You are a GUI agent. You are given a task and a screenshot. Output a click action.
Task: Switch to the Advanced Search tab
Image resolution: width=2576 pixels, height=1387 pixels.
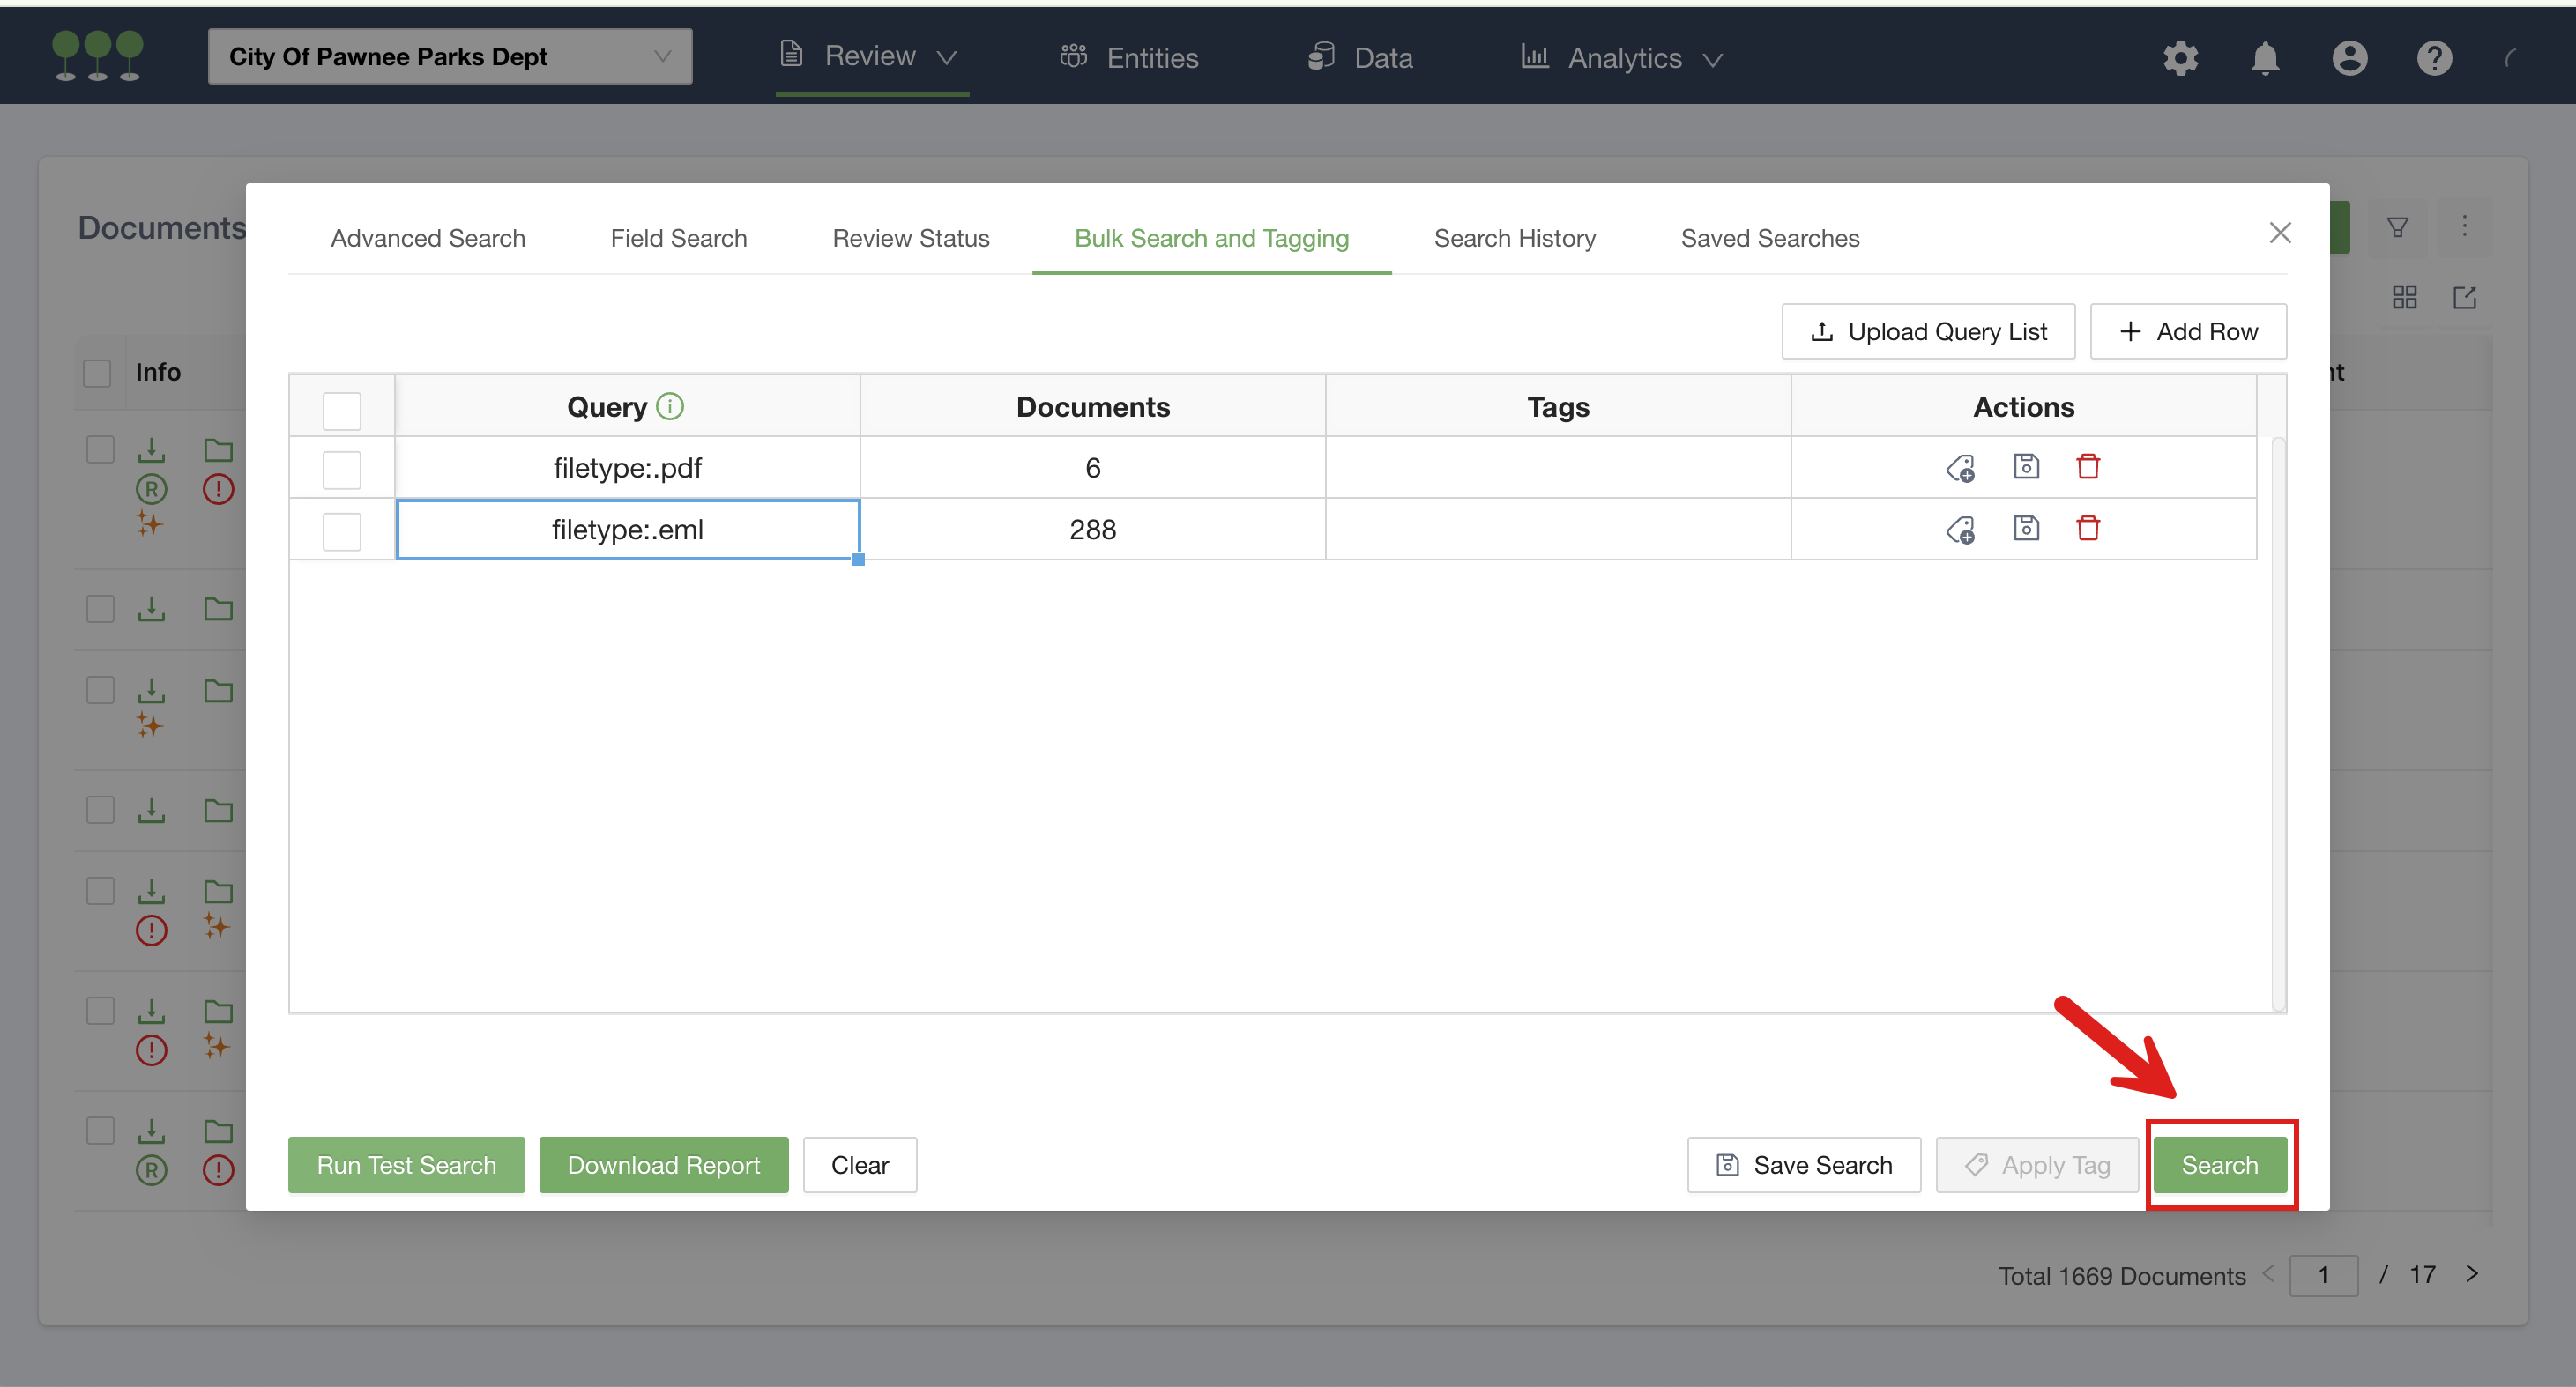428,238
